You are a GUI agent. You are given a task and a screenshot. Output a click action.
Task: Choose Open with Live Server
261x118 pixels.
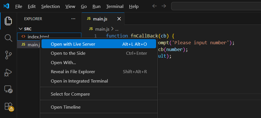click(x=73, y=44)
